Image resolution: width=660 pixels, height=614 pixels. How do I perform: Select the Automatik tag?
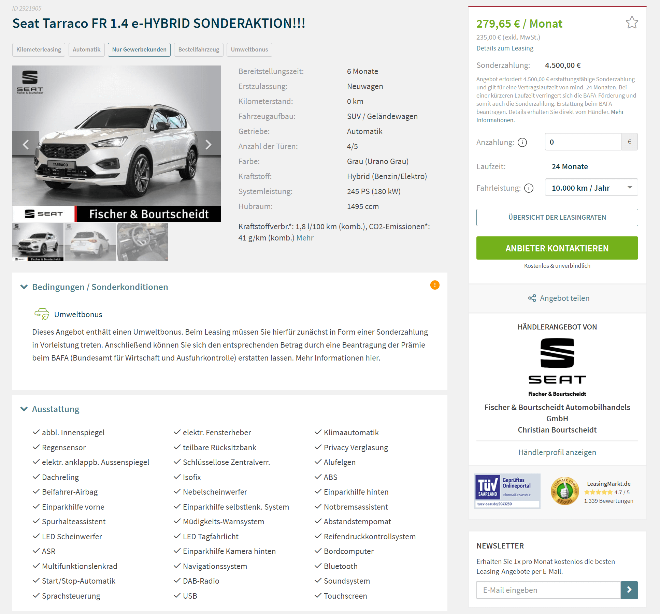86,49
